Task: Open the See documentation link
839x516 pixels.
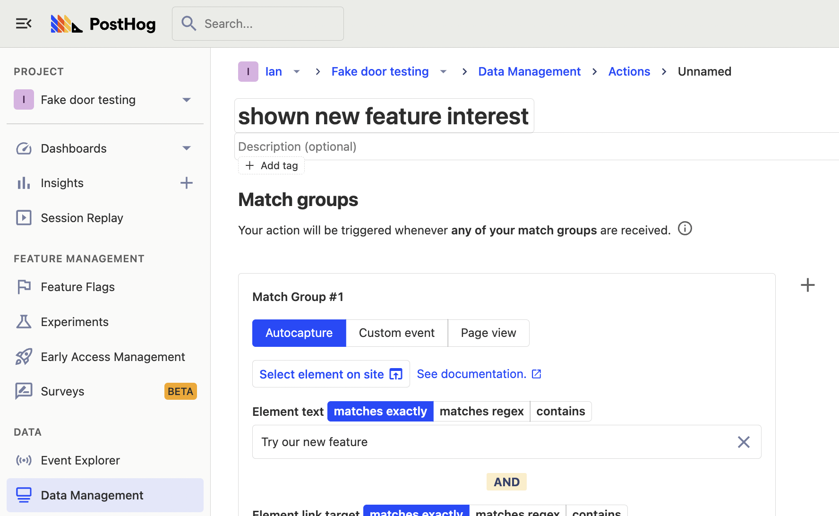Action: coord(479,374)
